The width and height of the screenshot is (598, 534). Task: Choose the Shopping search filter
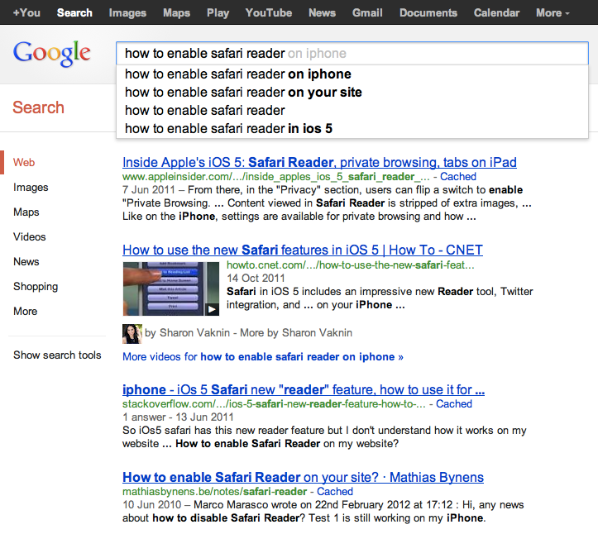[x=36, y=286]
